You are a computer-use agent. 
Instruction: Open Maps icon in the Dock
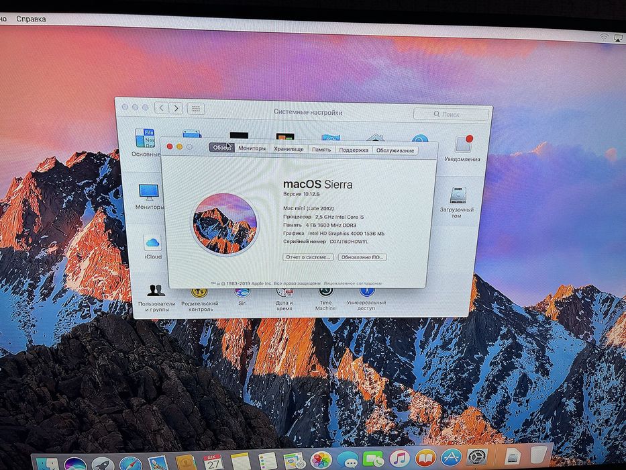pos(295,461)
